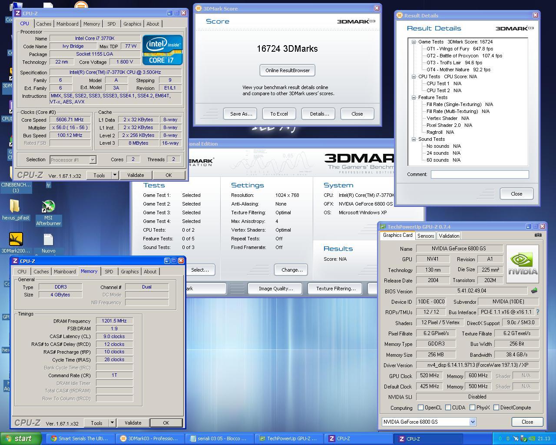This screenshot has height=445, width=556.
Task: Select the Vertex Shader N/A result row
Action: tap(448, 118)
